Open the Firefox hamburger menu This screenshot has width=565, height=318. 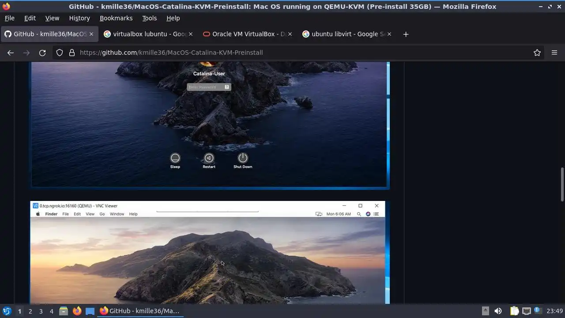pyautogui.click(x=554, y=53)
